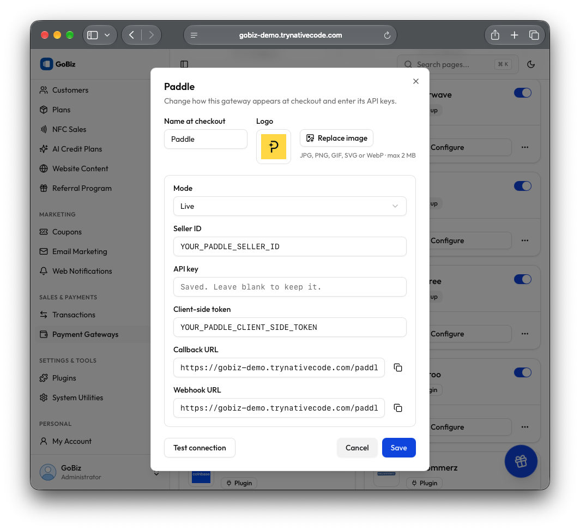Click the Client-side token field
580x530 pixels.
point(289,327)
